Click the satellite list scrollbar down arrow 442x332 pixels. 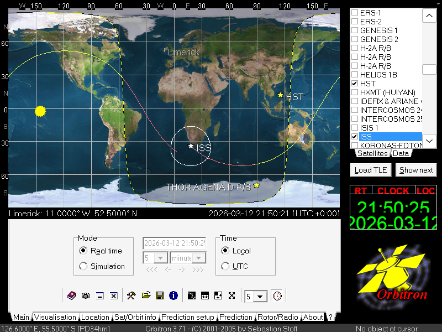(429, 141)
